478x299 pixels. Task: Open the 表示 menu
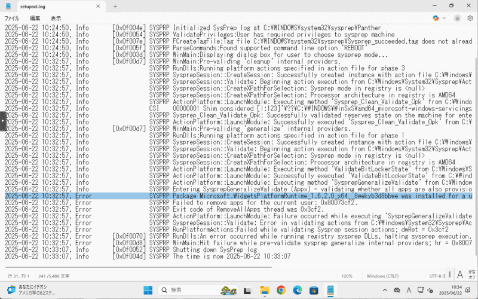click(x=56, y=19)
